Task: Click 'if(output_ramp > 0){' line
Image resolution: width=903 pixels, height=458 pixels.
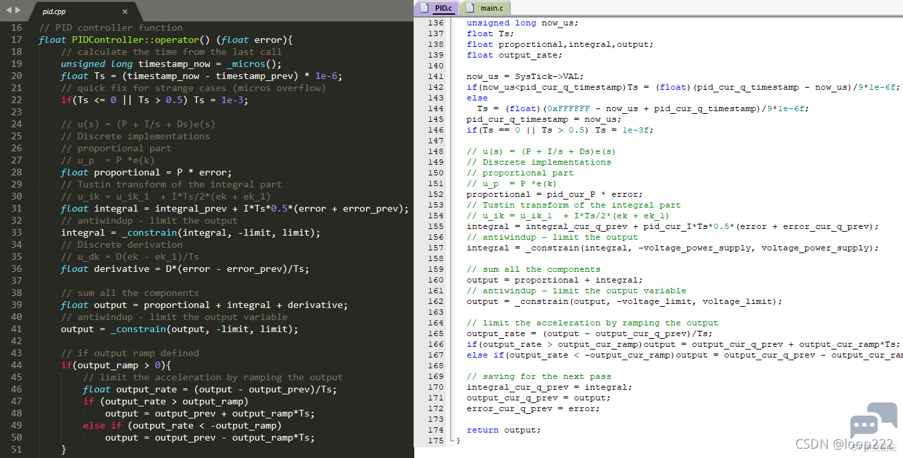Action: click(116, 365)
